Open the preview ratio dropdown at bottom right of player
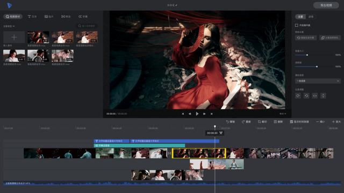Screen dimensions: 344x193 [283, 114]
